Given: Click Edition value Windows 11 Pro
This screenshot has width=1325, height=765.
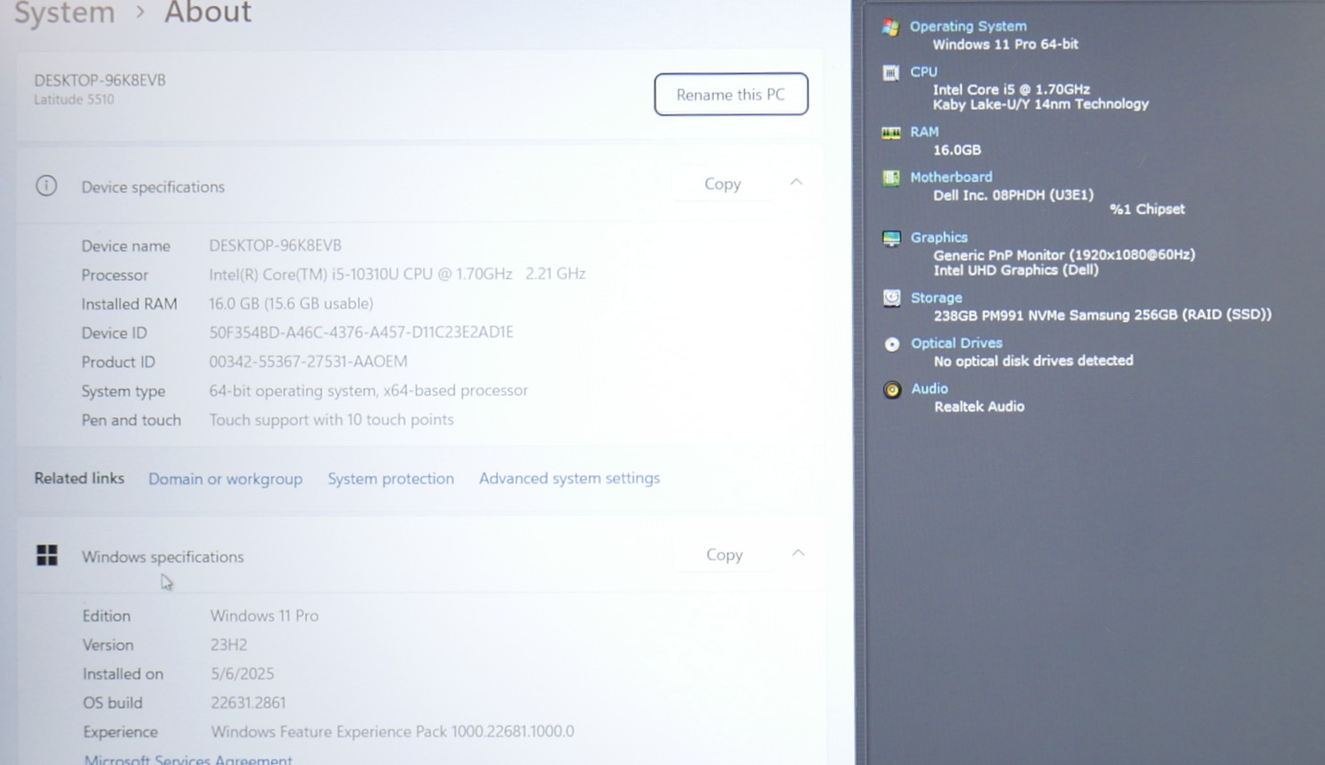Looking at the screenshot, I should click(264, 615).
